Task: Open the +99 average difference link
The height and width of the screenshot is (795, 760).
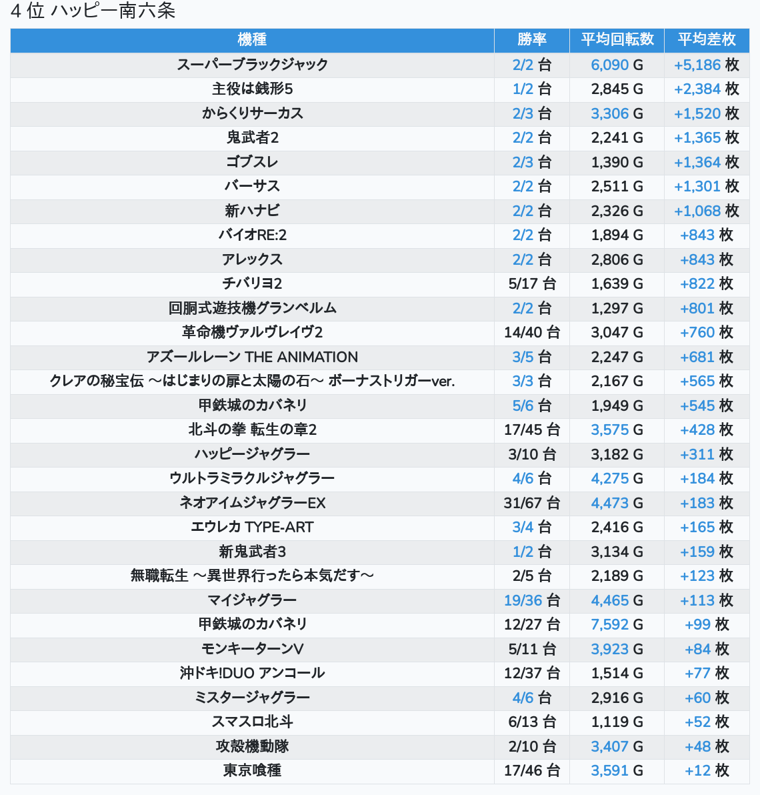Action: [697, 625]
